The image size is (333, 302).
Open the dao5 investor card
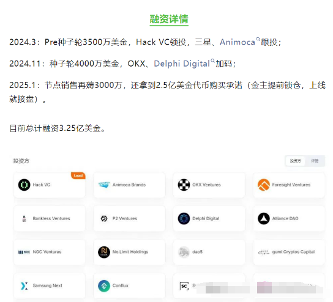tap(209, 252)
